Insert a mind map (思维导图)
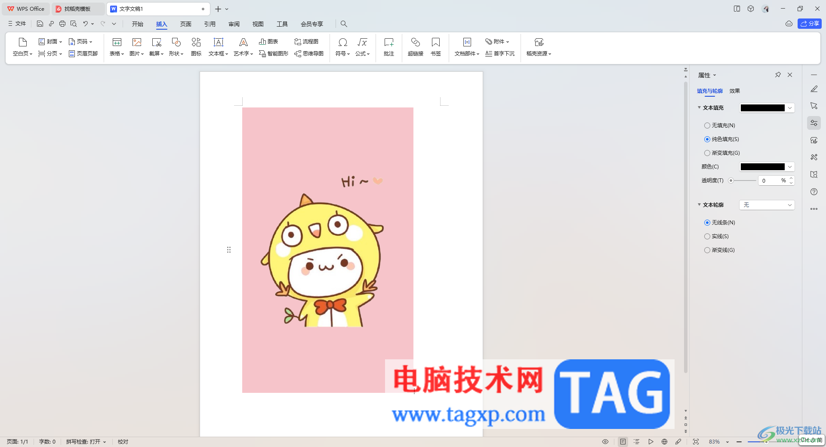Viewport: 826px width, 447px height. point(309,54)
